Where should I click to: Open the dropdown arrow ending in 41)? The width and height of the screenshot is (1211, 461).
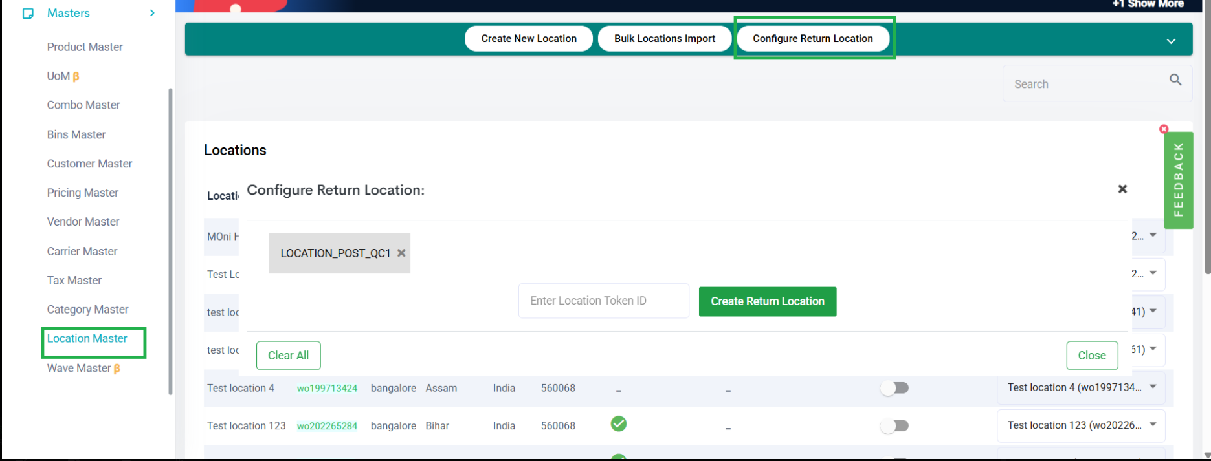point(1153,311)
